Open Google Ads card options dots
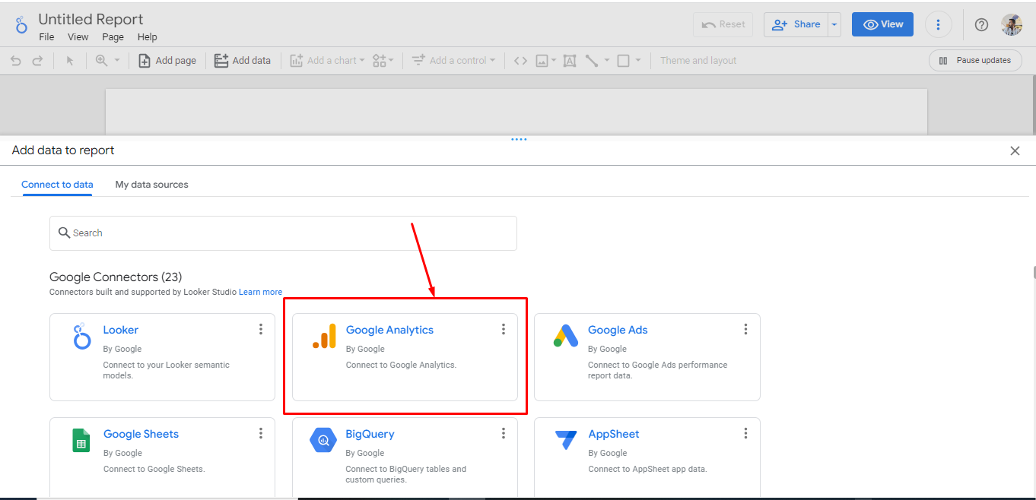The image size is (1036, 500). pos(745,329)
